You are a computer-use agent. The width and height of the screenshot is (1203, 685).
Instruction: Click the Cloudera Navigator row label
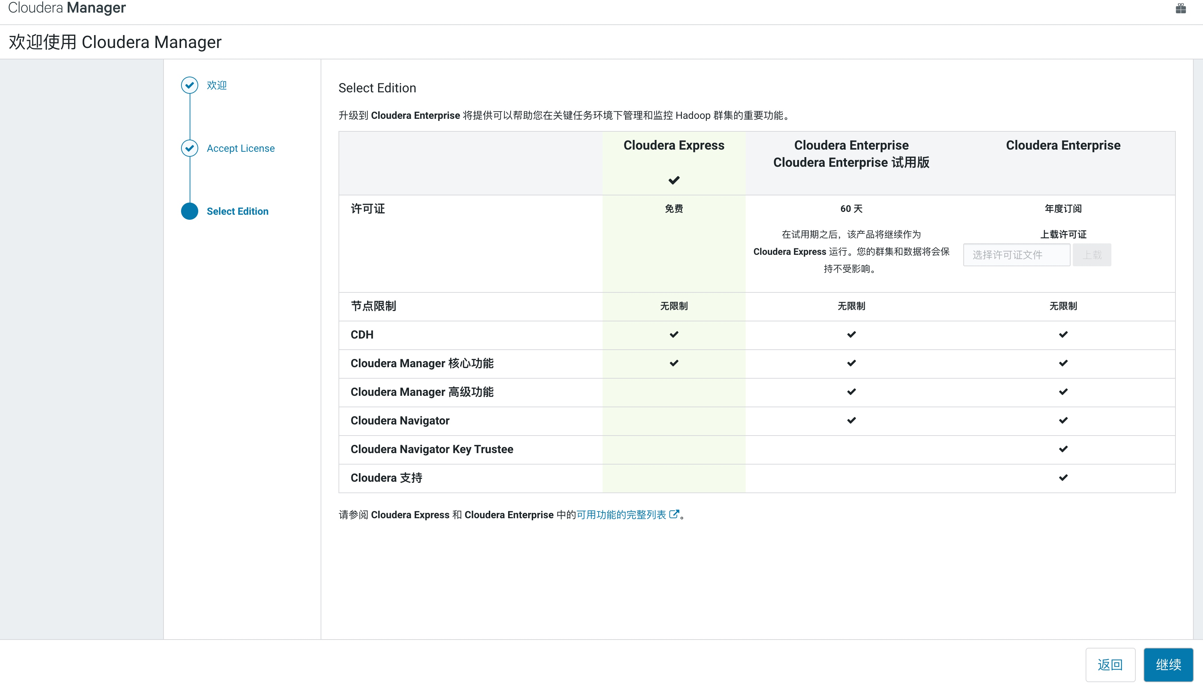[x=400, y=421]
